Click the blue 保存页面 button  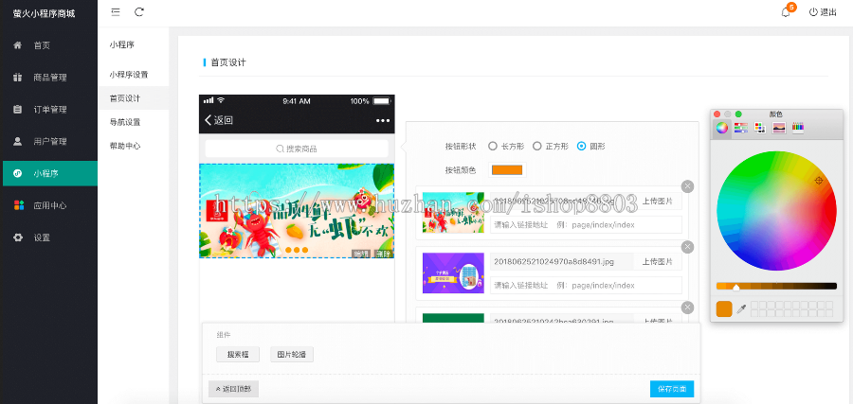[x=672, y=389]
